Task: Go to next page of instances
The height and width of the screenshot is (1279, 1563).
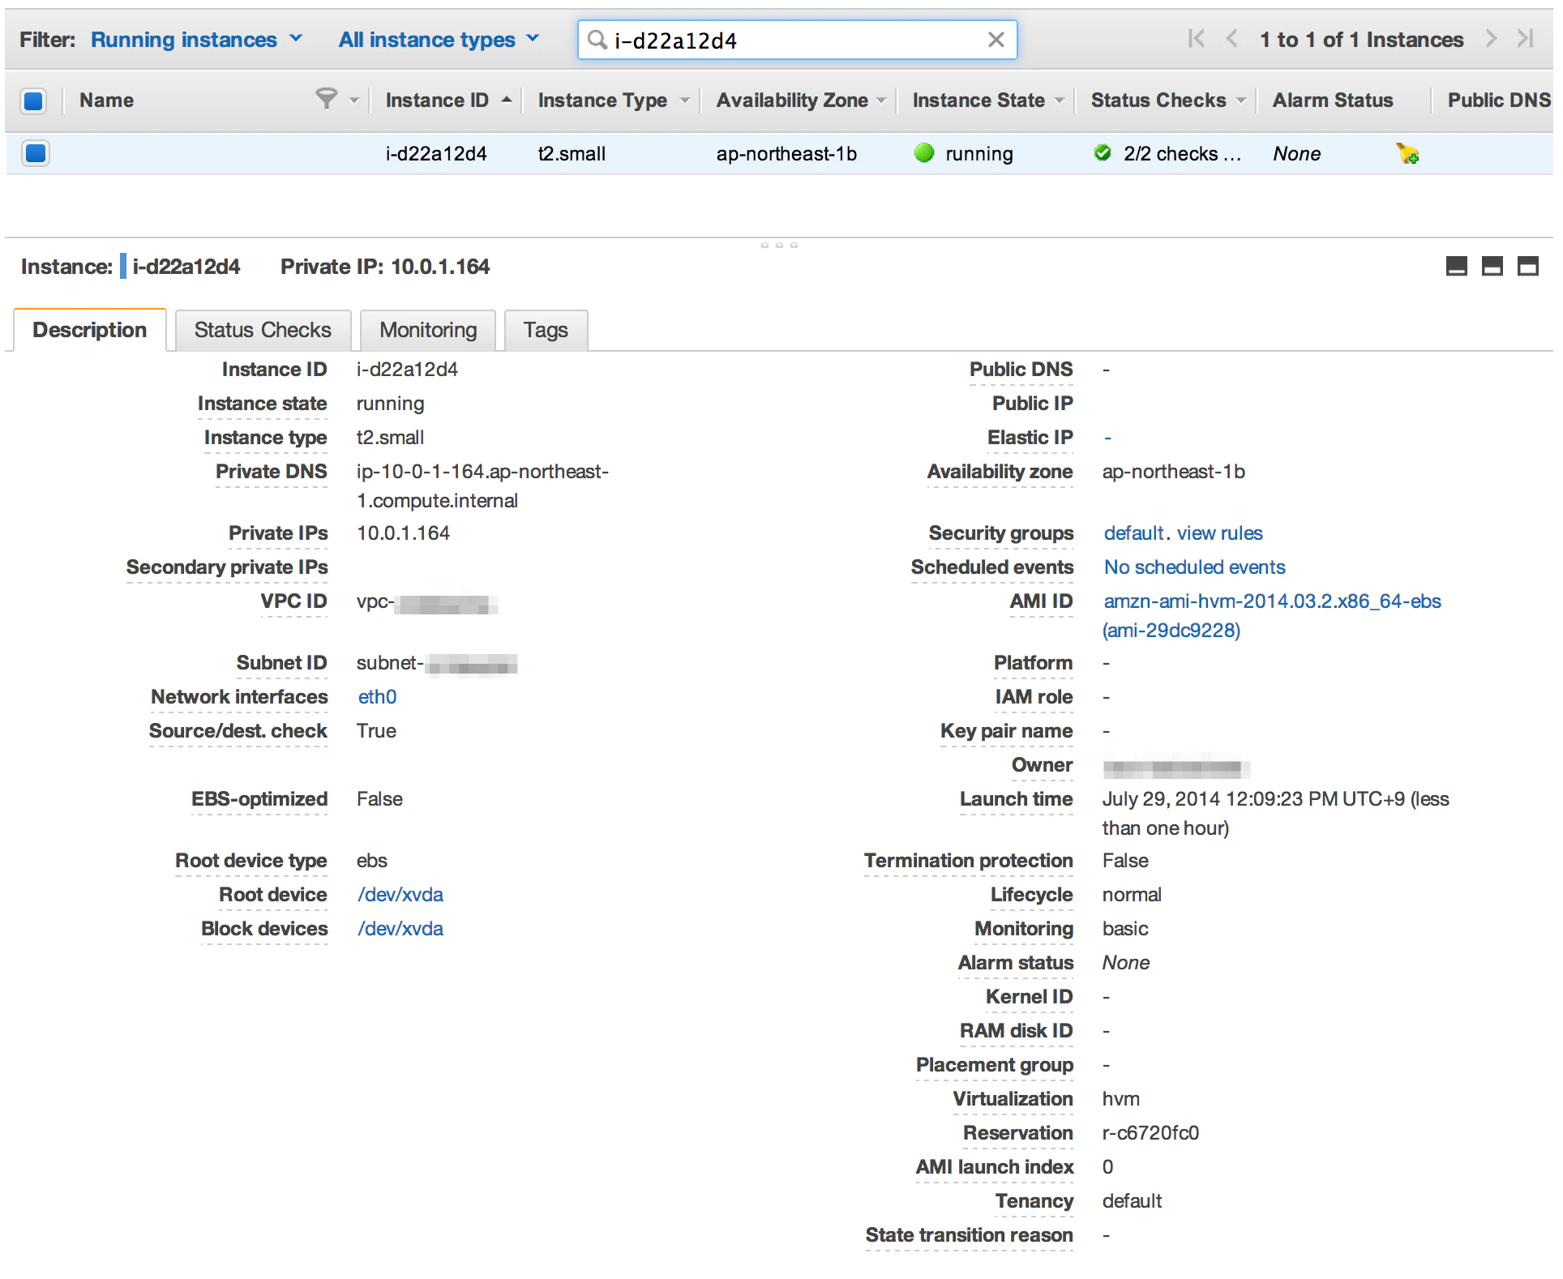Action: 1491,39
